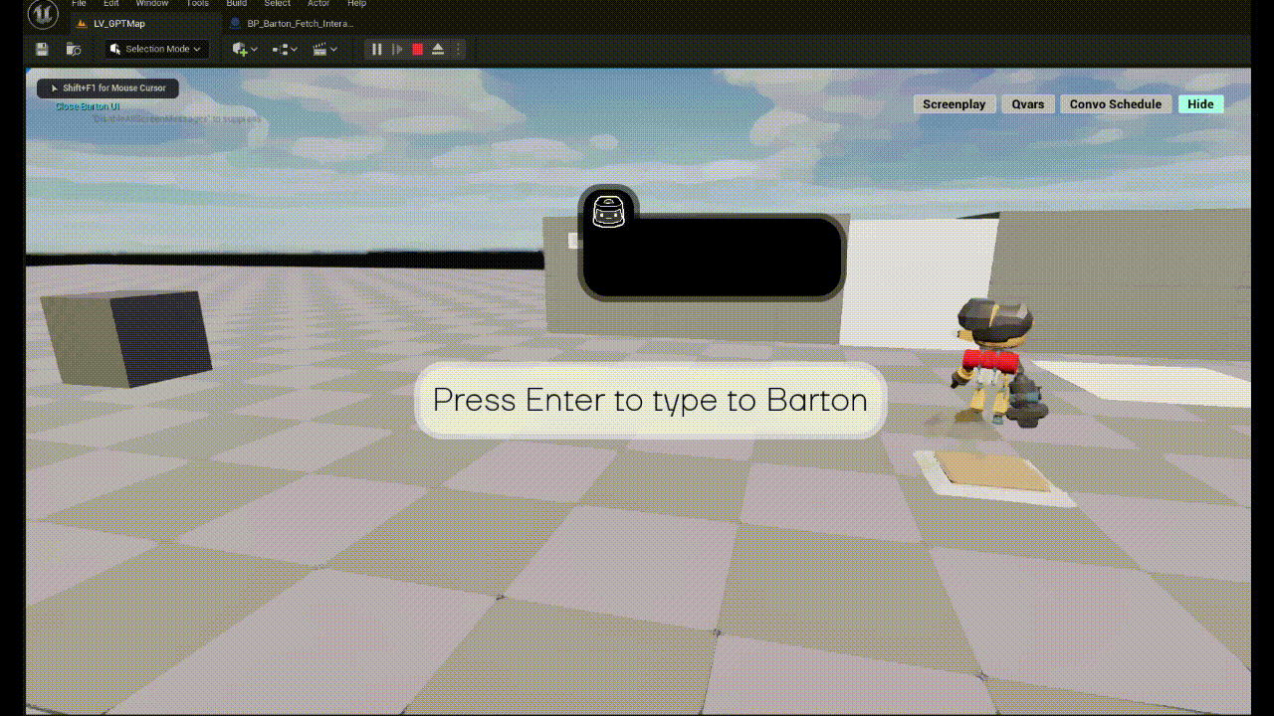Click the Eject from player icon
Image resolution: width=1274 pixels, height=716 pixels.
pos(438,49)
